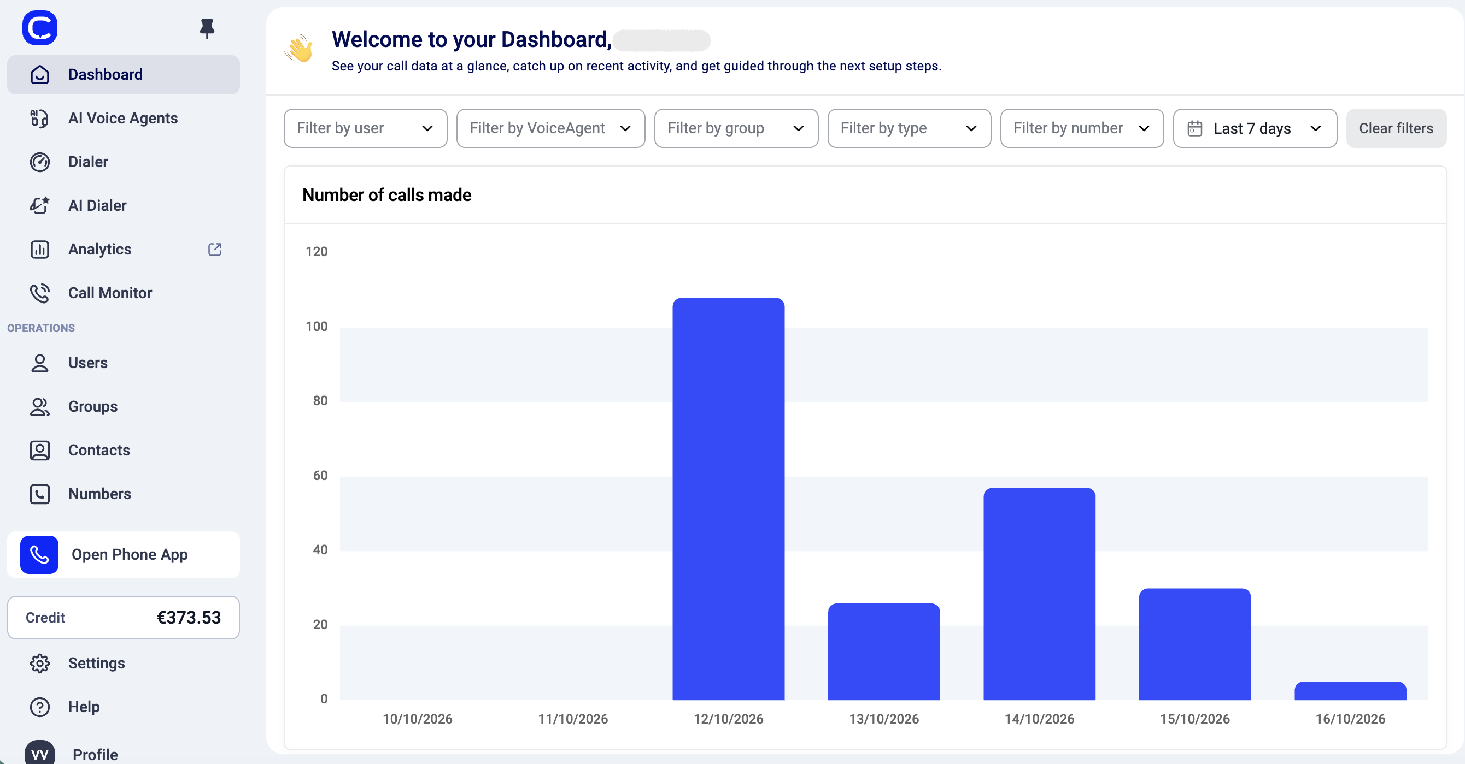Click the Number of calls made heading
The image size is (1465, 764).
coord(386,196)
